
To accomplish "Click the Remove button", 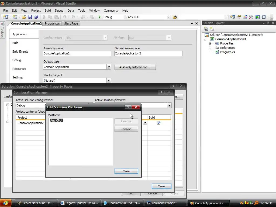I will (126, 121).
